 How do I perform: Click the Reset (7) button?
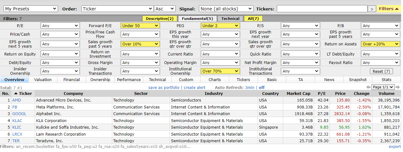(x=381, y=71)
